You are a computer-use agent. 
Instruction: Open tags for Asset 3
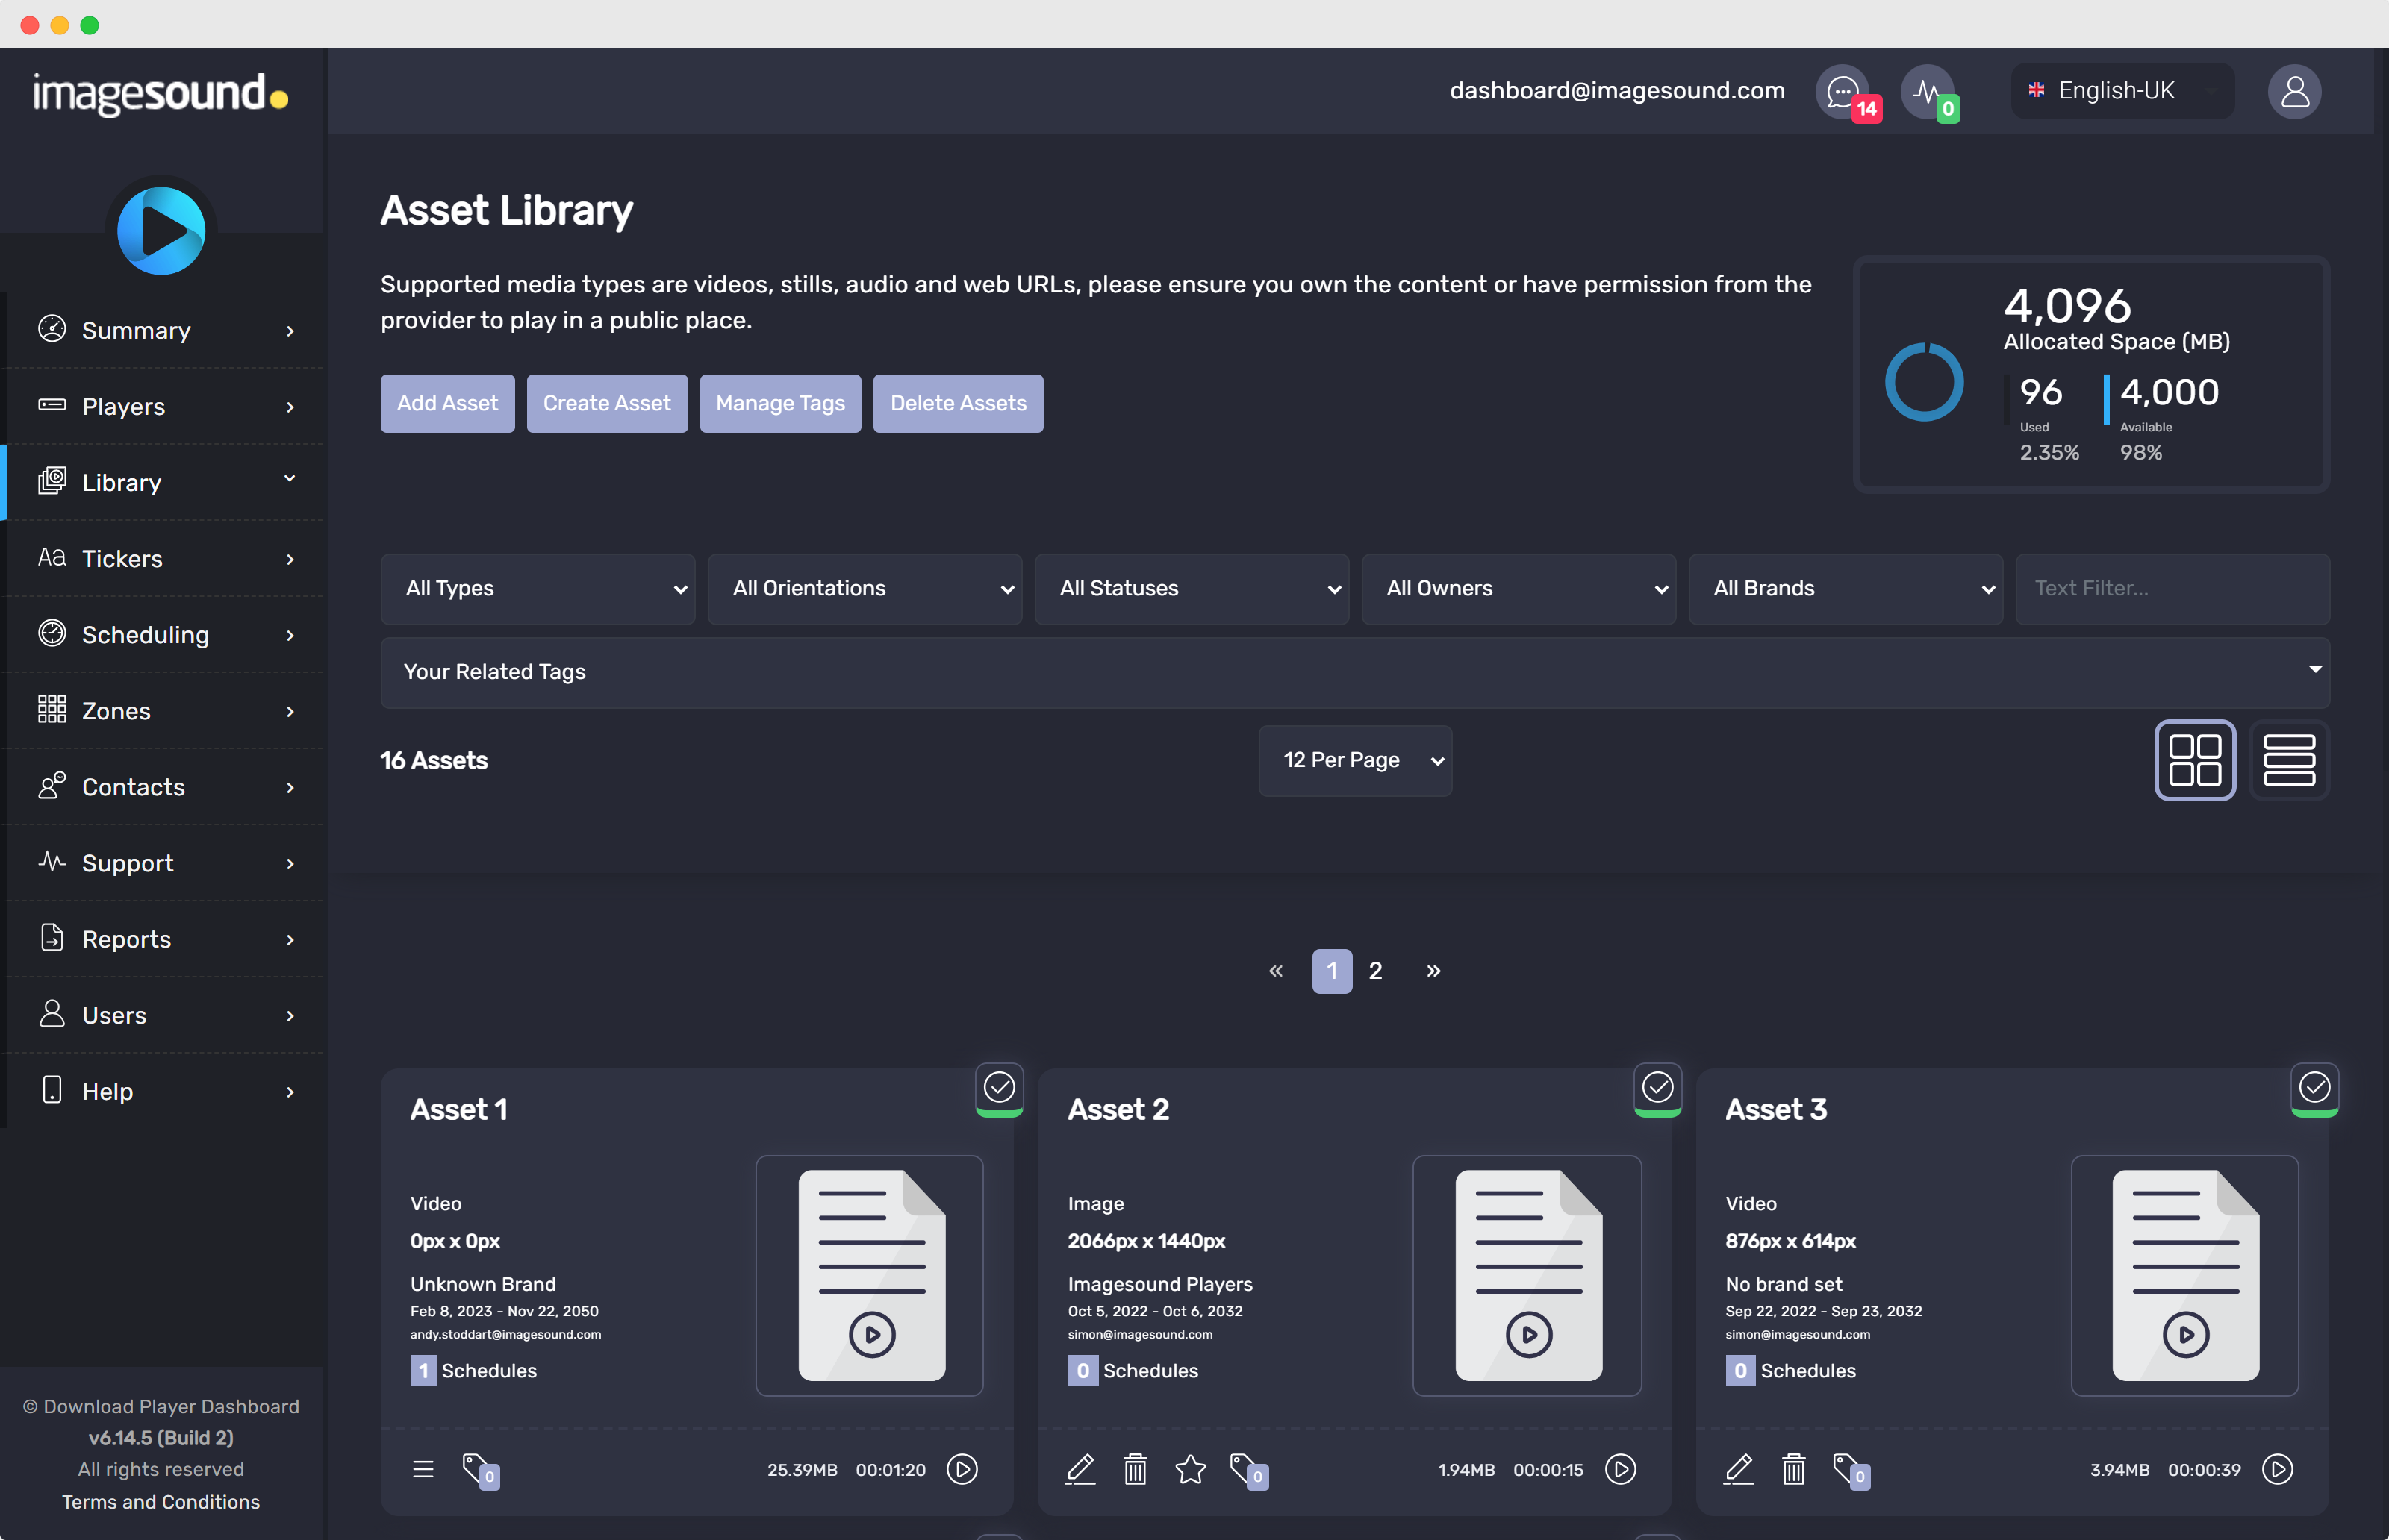pos(1851,1471)
